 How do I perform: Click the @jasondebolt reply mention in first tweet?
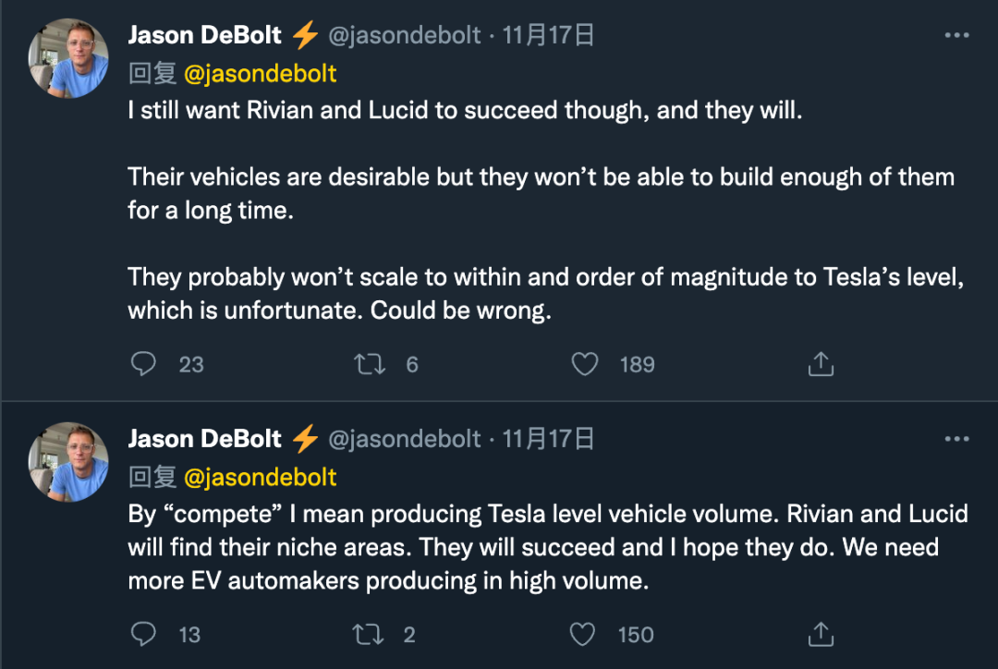(x=261, y=73)
